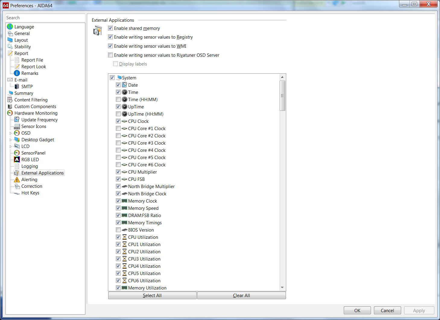Click the Remarks info icon
This screenshot has width=440, height=320.
tap(17, 73)
